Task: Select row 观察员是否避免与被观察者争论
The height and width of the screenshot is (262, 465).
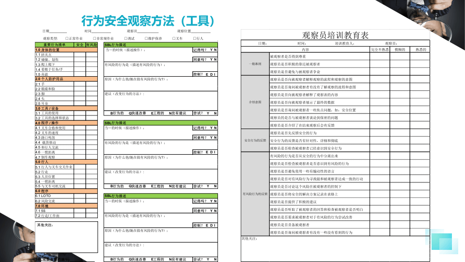Action: tap(350, 72)
